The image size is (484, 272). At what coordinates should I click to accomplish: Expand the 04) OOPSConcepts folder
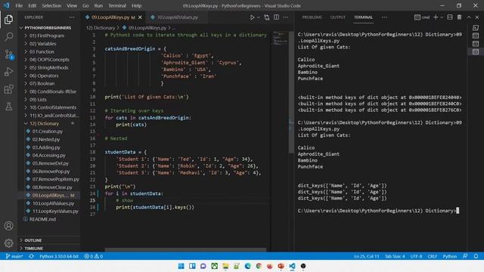(48, 60)
